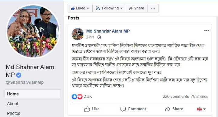
Task: Click the blue verified badge next to MP
Action: point(19,75)
